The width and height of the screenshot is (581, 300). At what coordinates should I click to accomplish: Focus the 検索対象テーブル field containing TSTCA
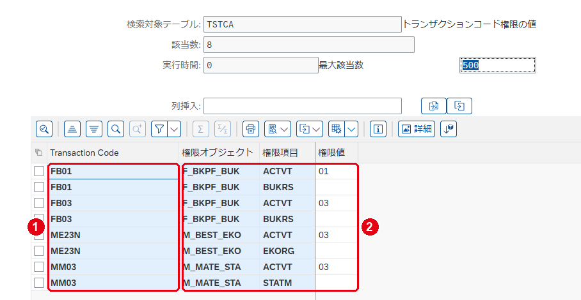click(303, 24)
